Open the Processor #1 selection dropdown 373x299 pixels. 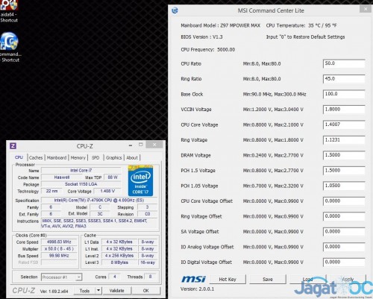click(61, 277)
